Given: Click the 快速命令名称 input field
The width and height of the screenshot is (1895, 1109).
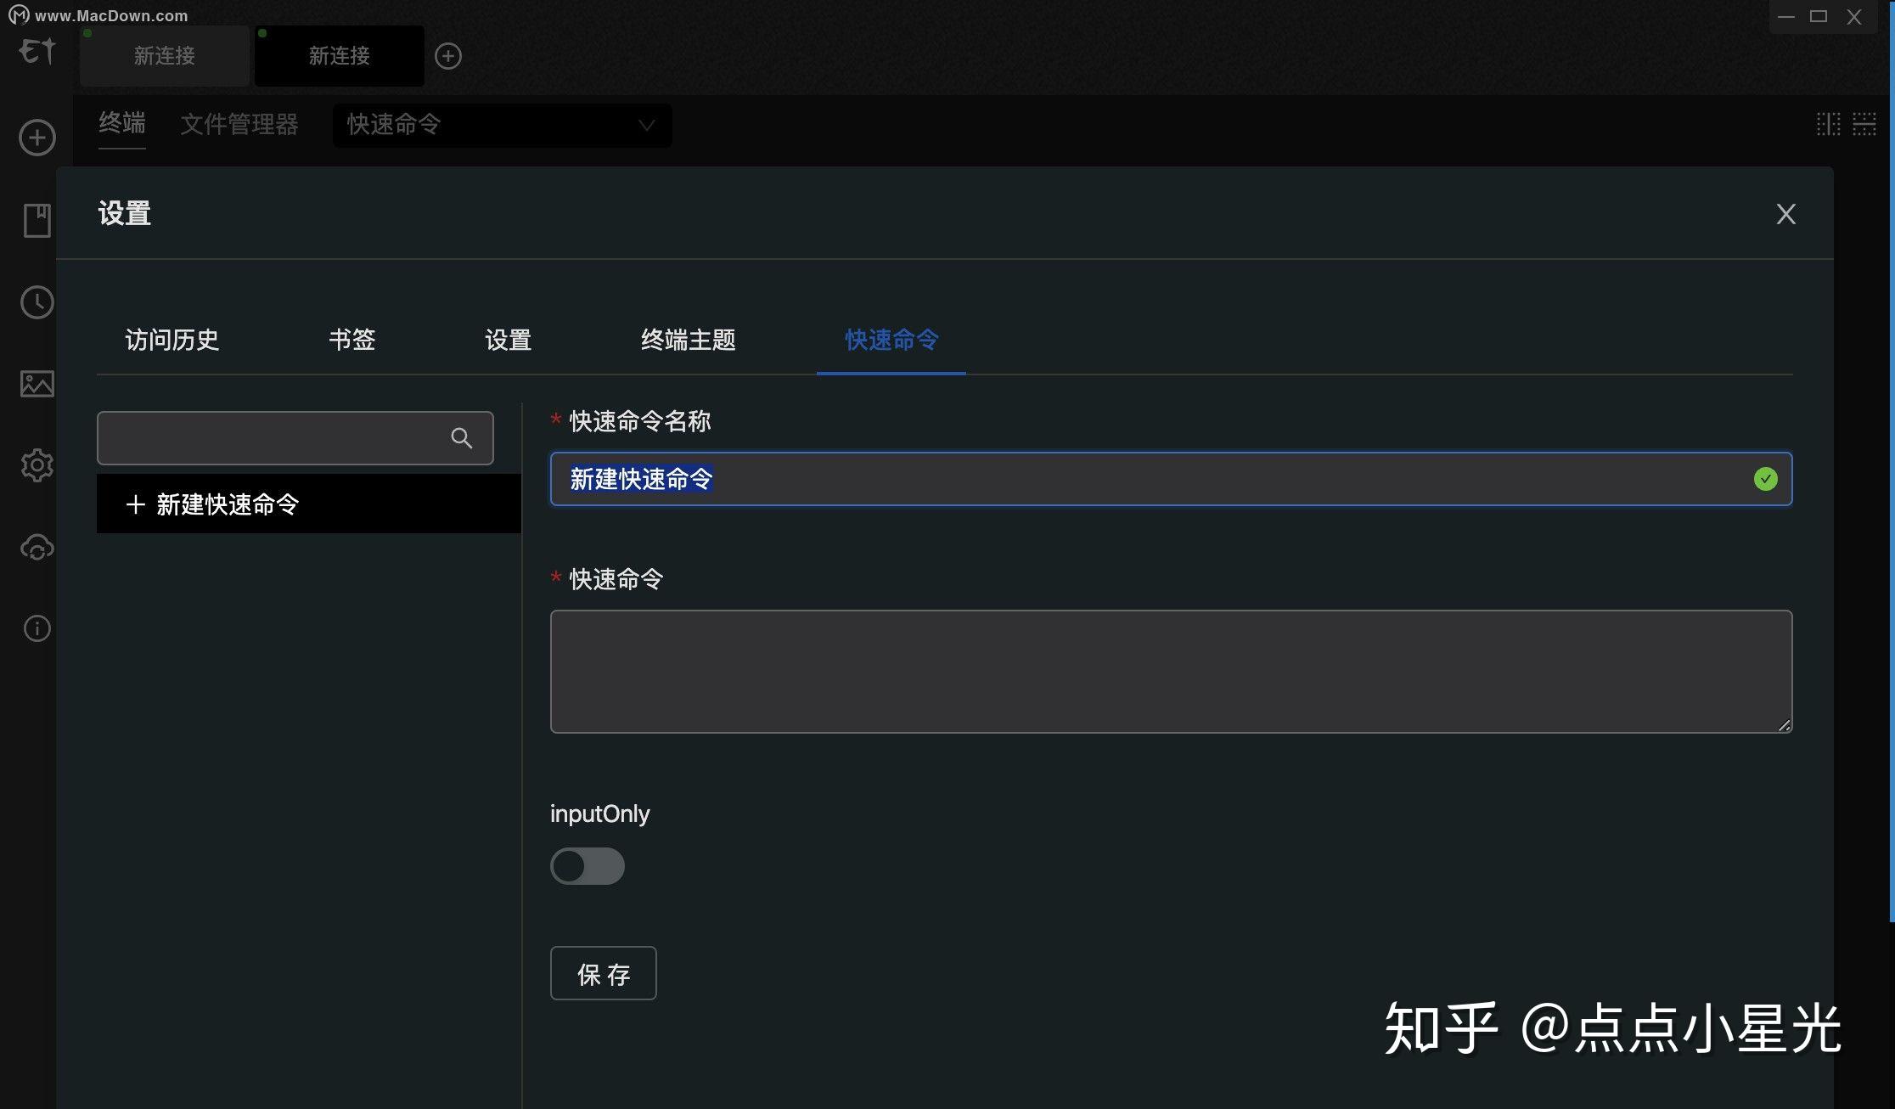Looking at the screenshot, I should pyautogui.click(x=1172, y=479).
